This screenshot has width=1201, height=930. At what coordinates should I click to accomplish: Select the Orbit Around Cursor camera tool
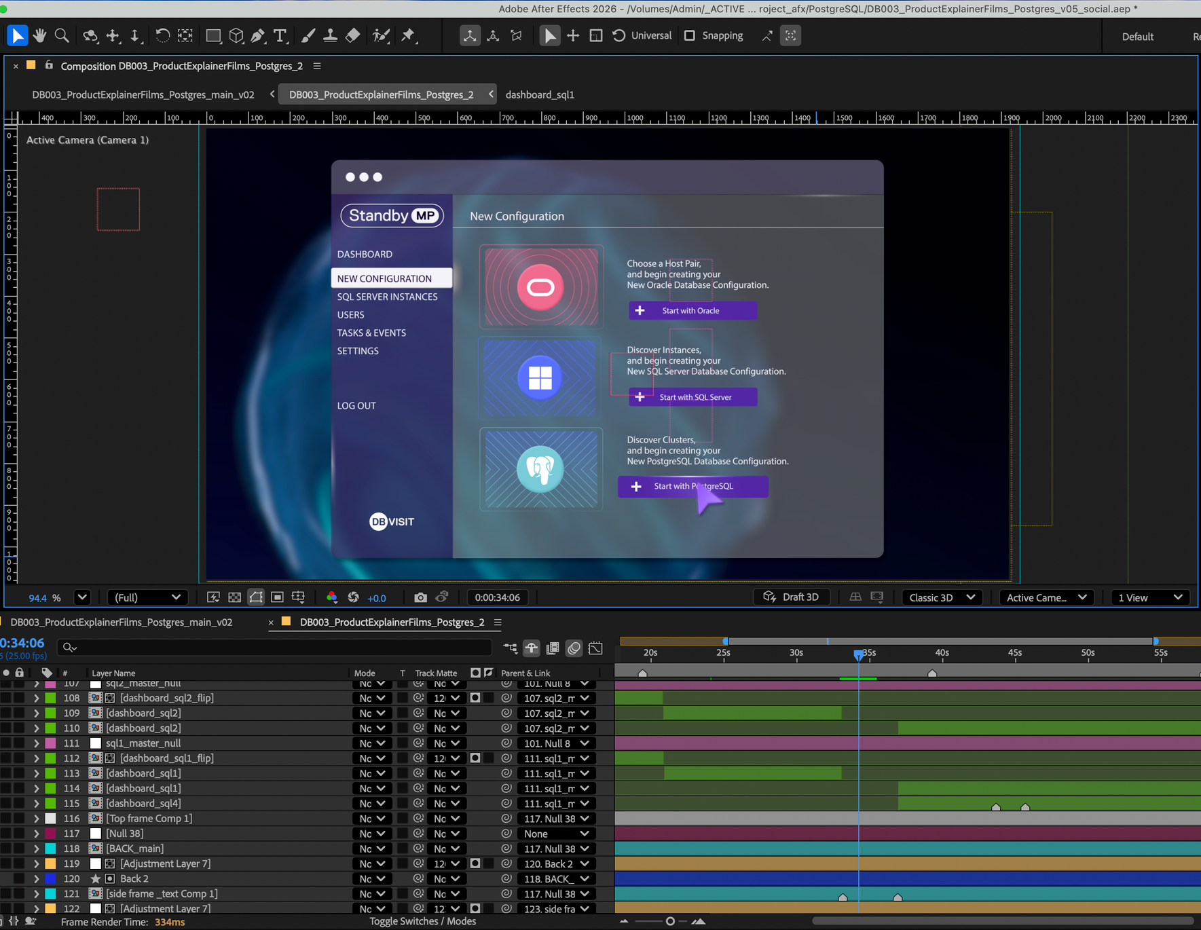[90, 35]
